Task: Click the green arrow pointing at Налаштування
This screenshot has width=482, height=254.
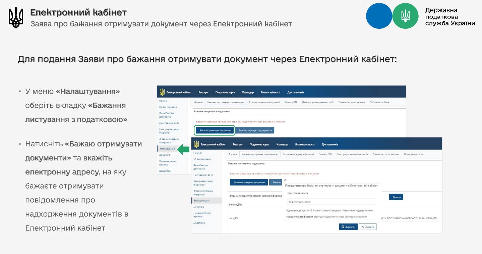Action: tap(183, 149)
